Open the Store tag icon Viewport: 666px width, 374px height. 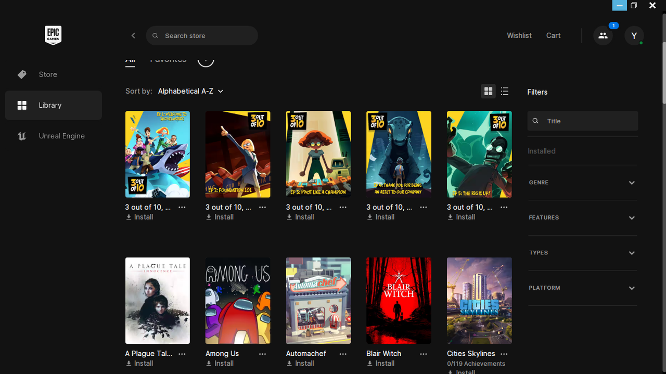[x=22, y=74]
